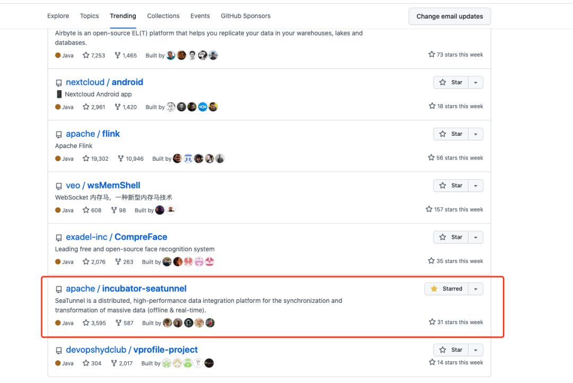573x383 pixels.
Task: Open apache / incubator-seatunnel repository link
Action: pos(126,289)
